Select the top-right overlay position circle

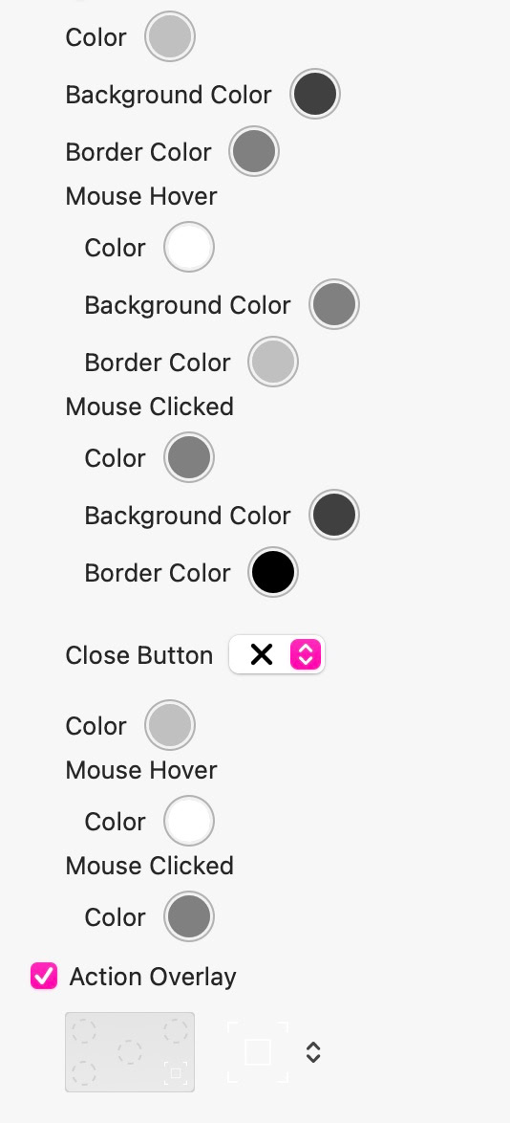tap(175, 1031)
